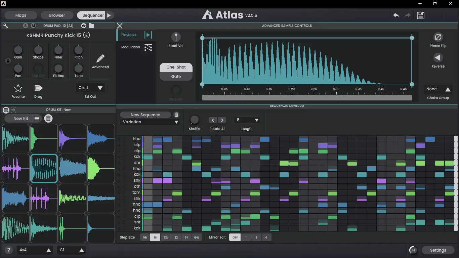
Task: Expand the Variation dropdown
Action: 150,122
